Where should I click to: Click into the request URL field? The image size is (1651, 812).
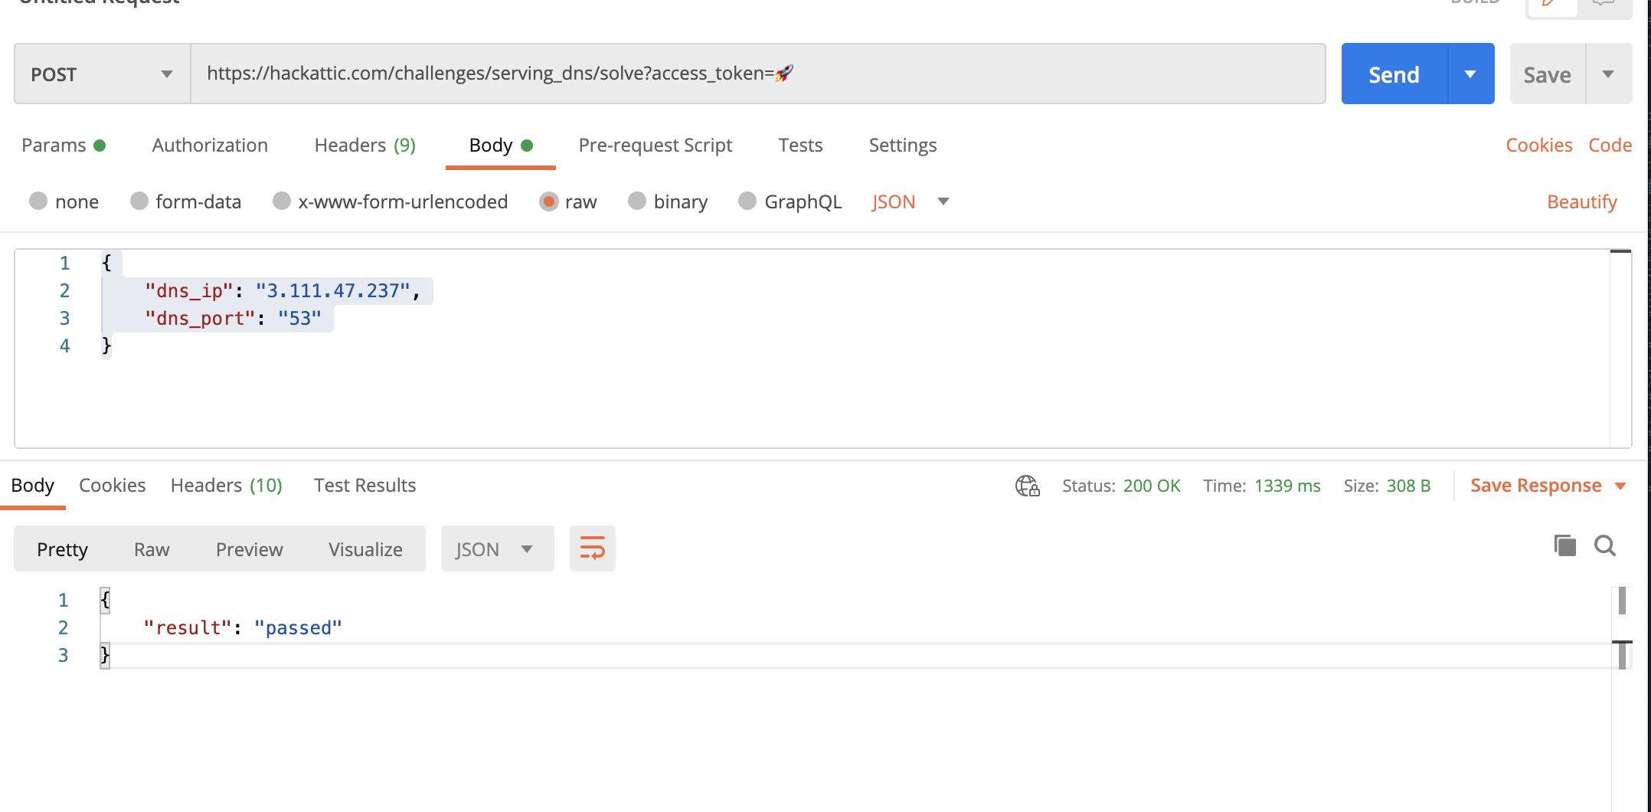coord(758,74)
